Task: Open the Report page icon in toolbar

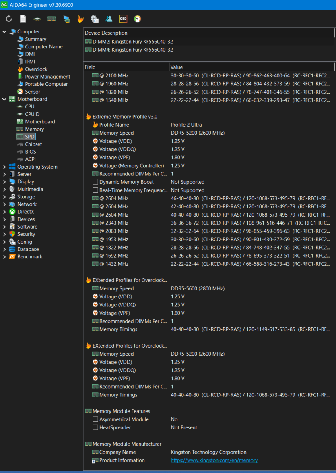Action: click(23, 19)
